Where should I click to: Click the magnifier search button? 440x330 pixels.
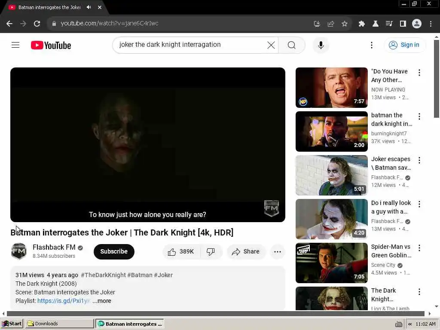point(292,45)
